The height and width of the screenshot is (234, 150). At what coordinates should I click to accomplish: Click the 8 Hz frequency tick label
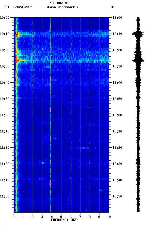point(90,217)
